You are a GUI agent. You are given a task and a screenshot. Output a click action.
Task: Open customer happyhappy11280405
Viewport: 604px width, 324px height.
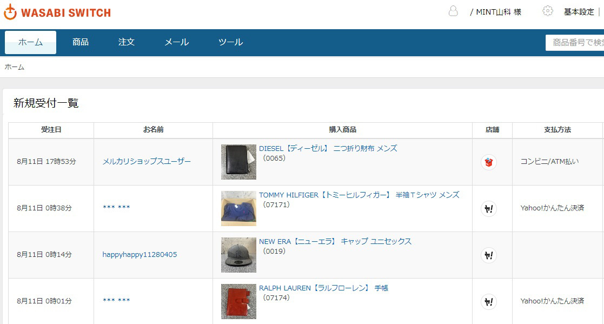[140, 255]
